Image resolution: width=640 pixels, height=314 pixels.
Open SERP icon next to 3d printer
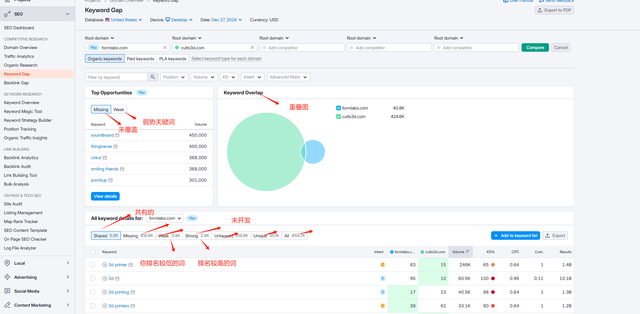click(131, 265)
